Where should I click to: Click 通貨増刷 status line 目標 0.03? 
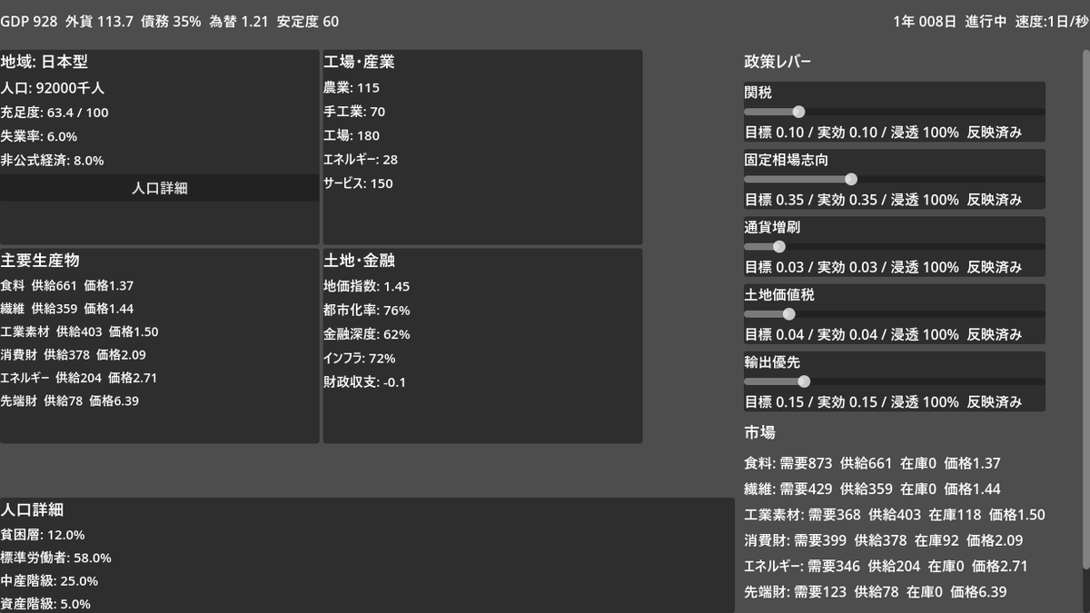point(883,267)
